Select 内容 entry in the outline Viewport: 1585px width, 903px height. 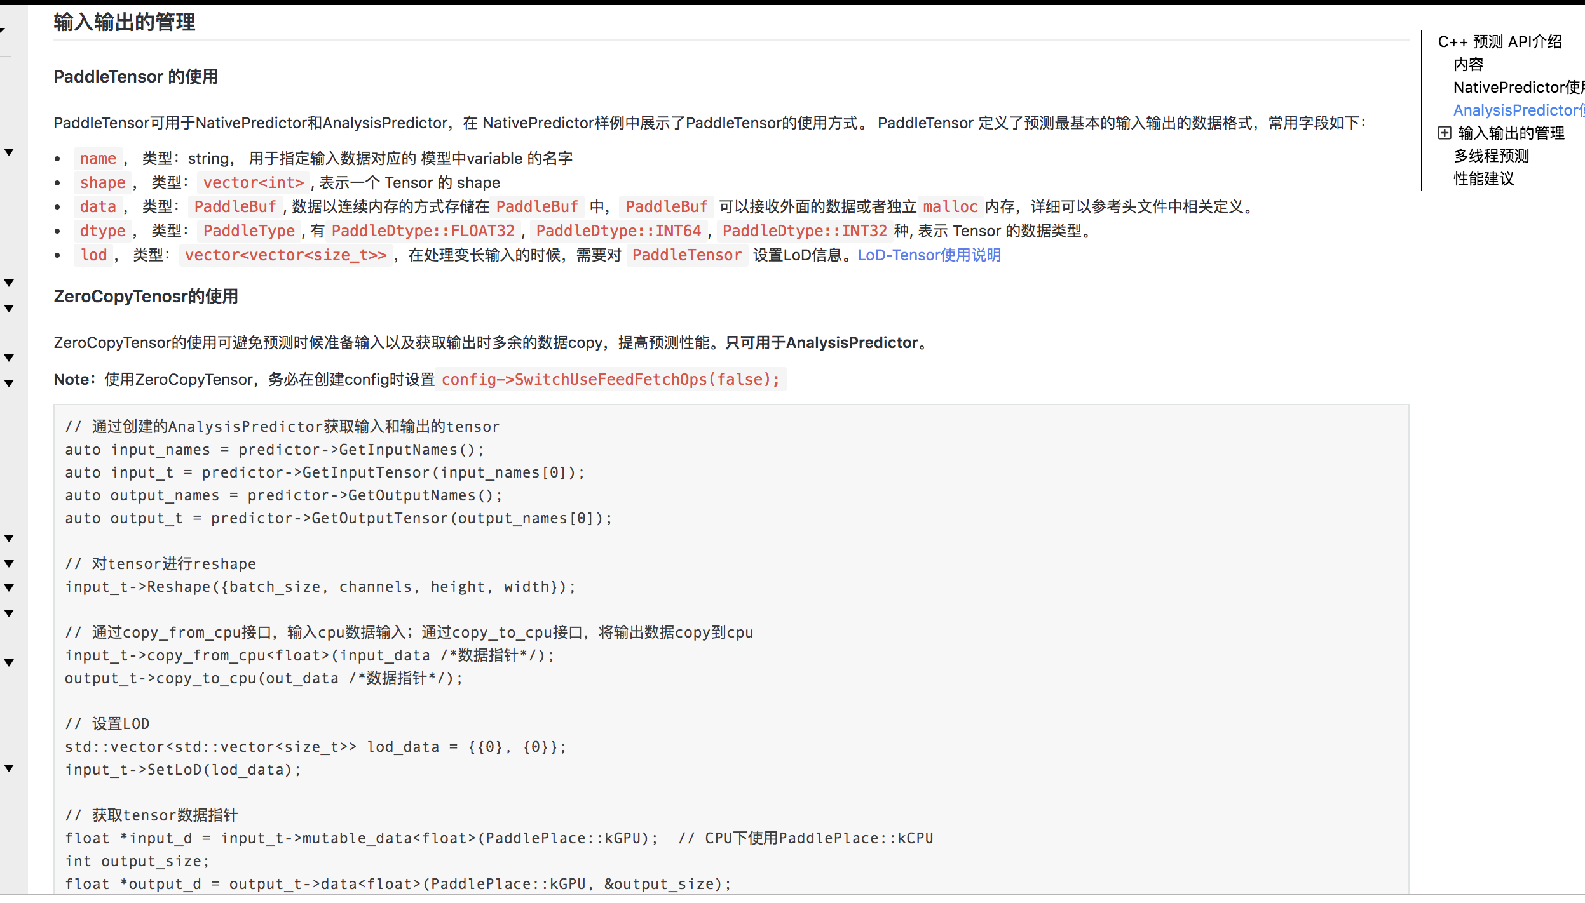pos(1468,65)
